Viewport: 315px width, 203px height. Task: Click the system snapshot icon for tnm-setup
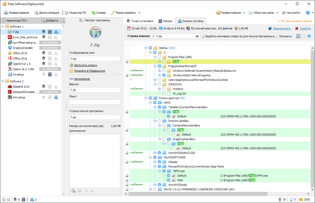56,97
